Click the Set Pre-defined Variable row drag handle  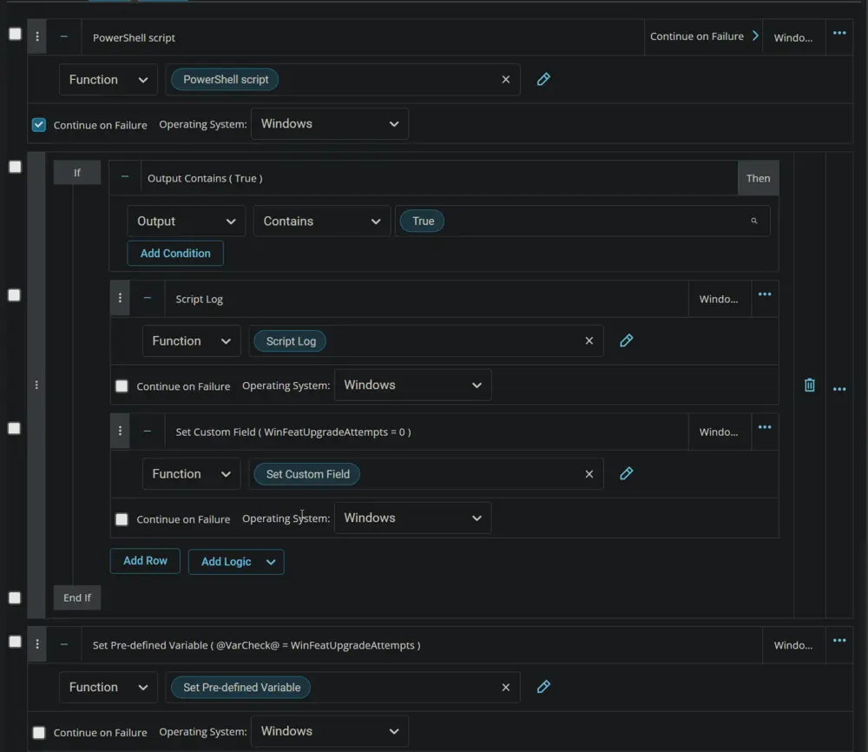37,644
